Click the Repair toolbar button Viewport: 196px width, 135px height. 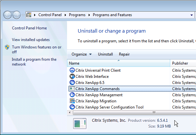click(x=124, y=54)
